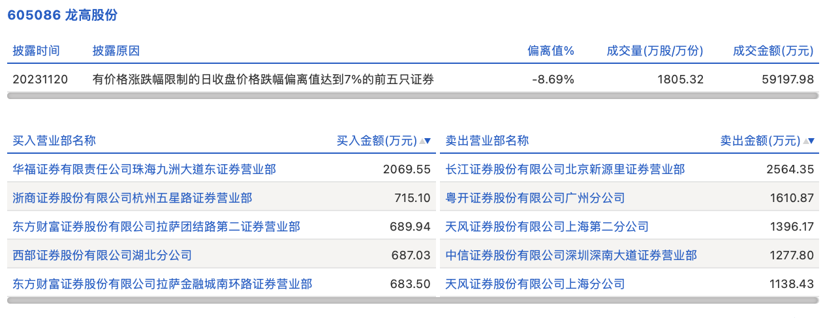Click the sort arrows beside 卖出金额(万元)
The width and height of the screenshot is (825, 318).
tap(809, 141)
